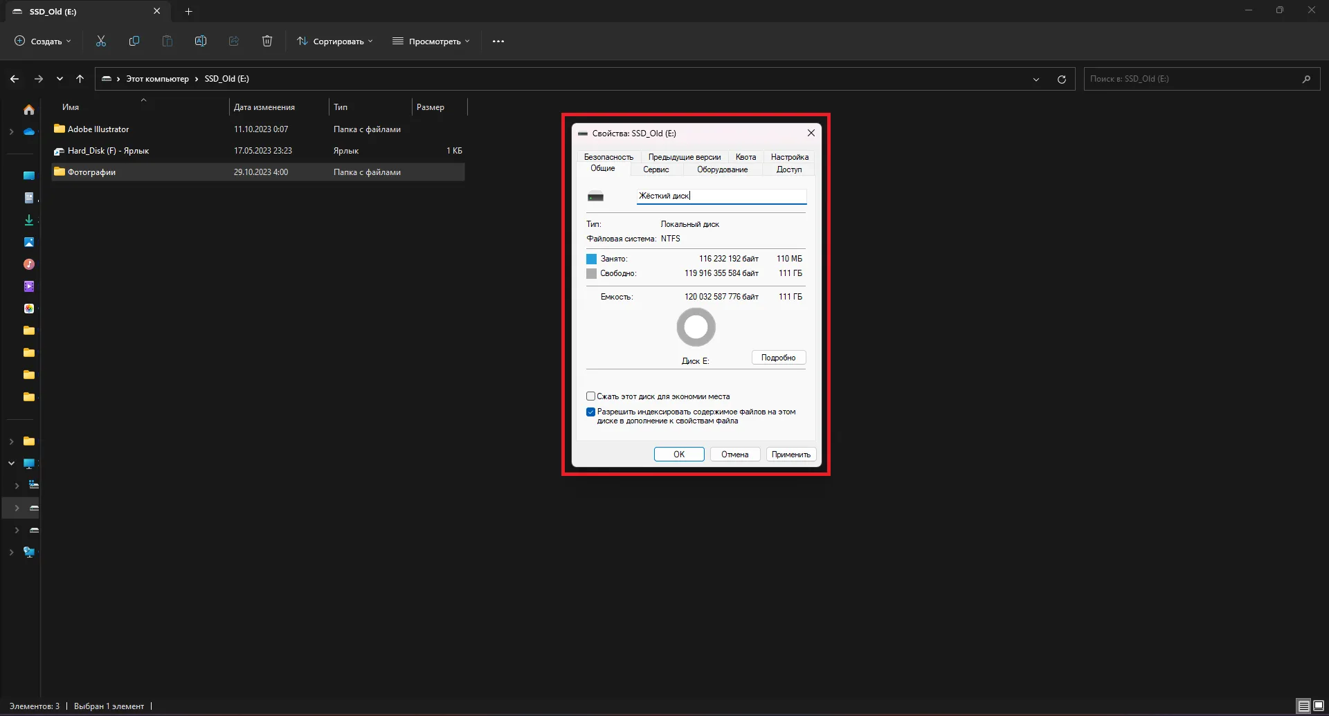Go up one folder level arrow
The image size is (1329, 716).
[80, 79]
